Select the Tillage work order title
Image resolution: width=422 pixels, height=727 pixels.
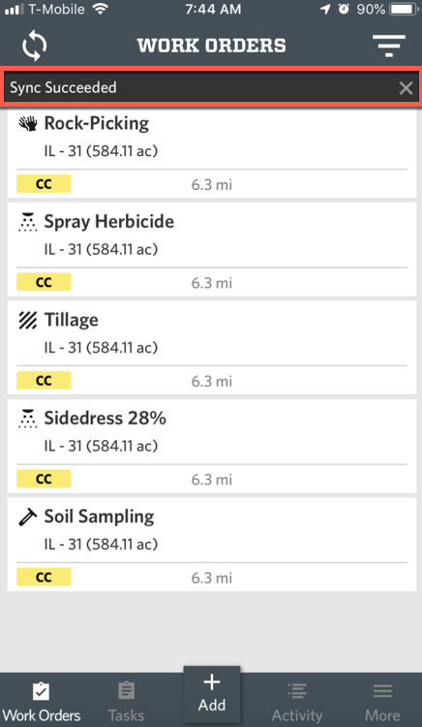72,320
